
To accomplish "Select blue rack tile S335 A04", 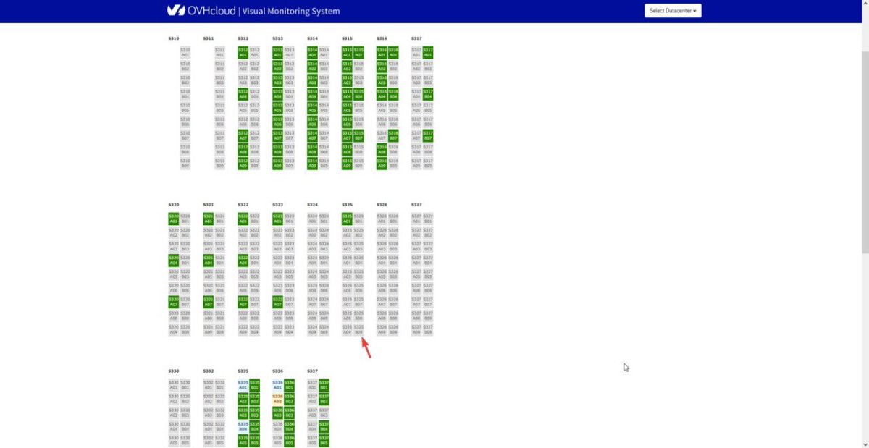I will [243, 426].
